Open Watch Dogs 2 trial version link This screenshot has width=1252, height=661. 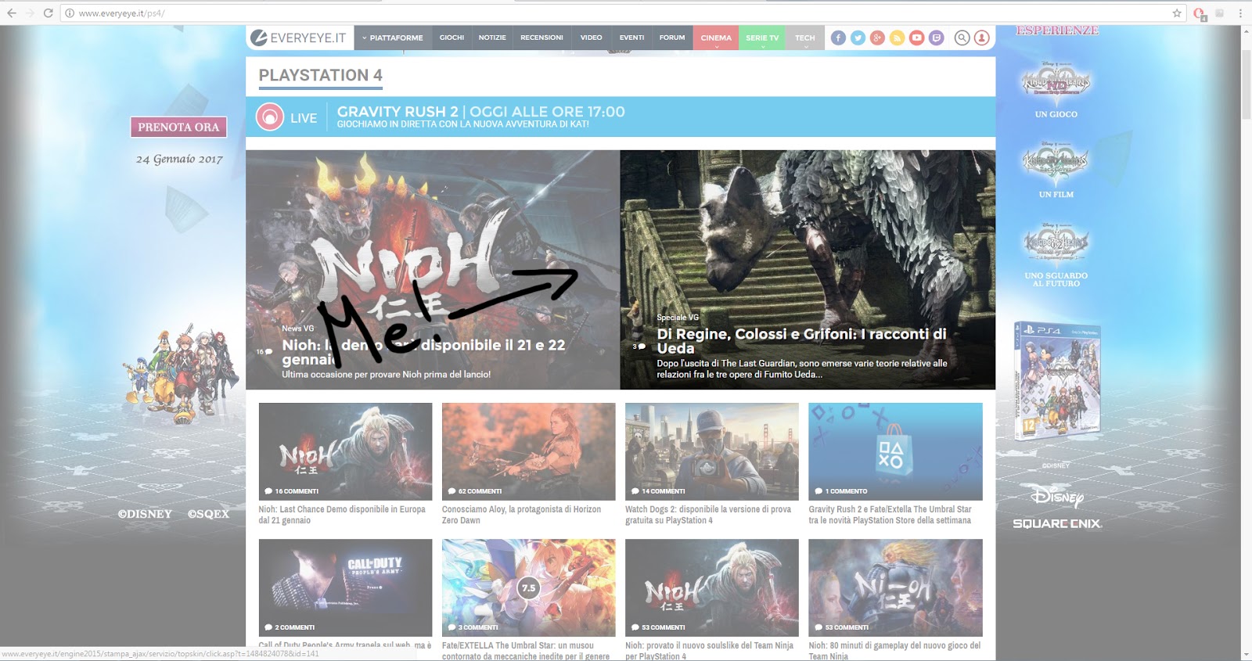click(x=708, y=515)
